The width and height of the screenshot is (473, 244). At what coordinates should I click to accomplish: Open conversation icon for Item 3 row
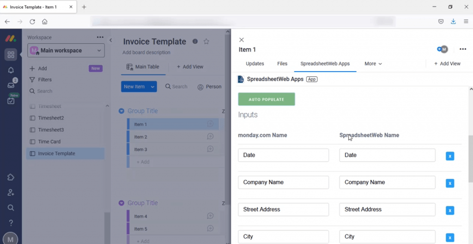[210, 149]
